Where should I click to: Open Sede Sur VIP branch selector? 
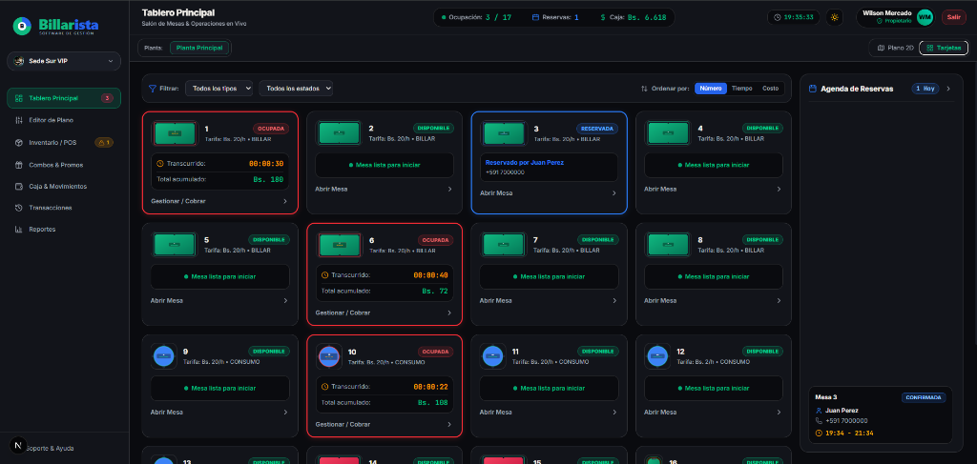(x=64, y=61)
